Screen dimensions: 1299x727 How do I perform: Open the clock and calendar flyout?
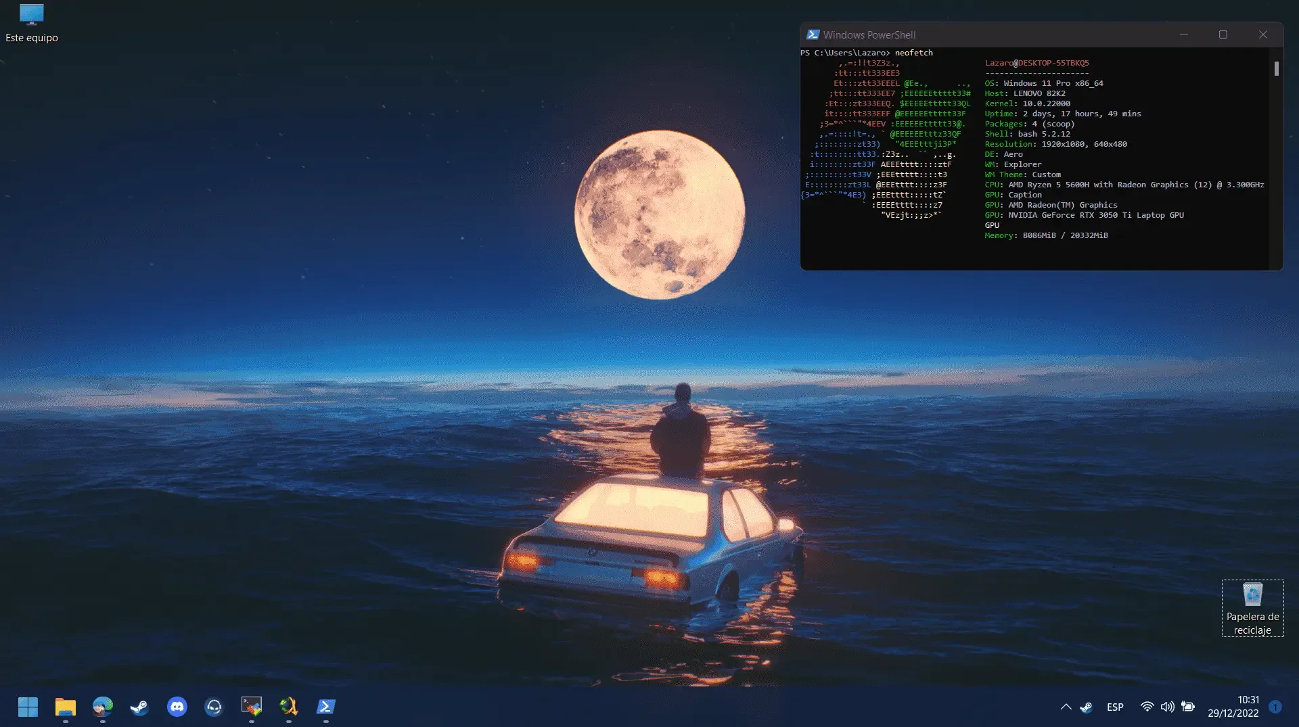pyautogui.click(x=1233, y=707)
